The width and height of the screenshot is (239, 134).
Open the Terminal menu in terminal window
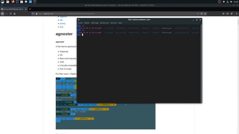(x=114, y=23)
